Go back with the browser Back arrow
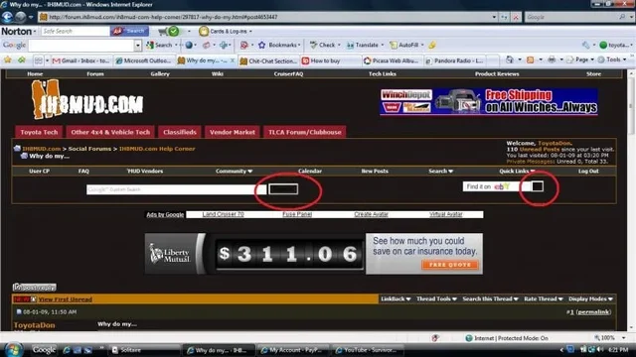 point(7,17)
